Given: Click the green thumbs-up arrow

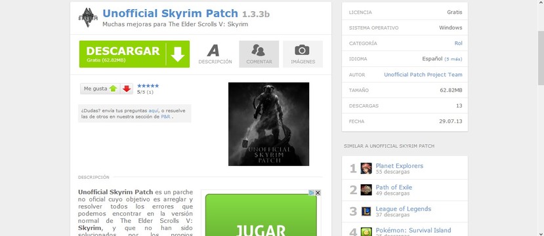Looking at the screenshot, I should point(113,88).
